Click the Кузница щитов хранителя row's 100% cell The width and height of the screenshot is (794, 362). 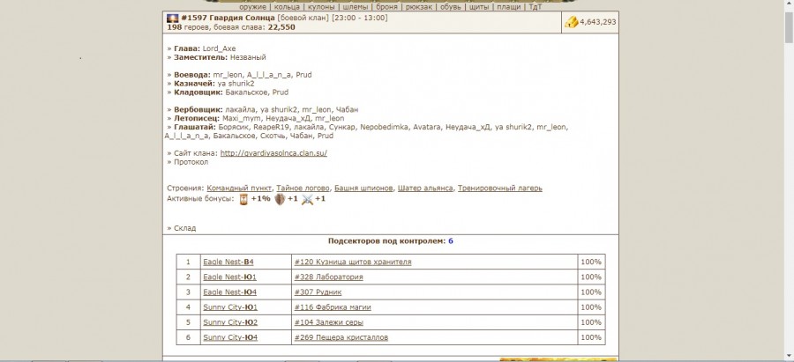(x=591, y=262)
